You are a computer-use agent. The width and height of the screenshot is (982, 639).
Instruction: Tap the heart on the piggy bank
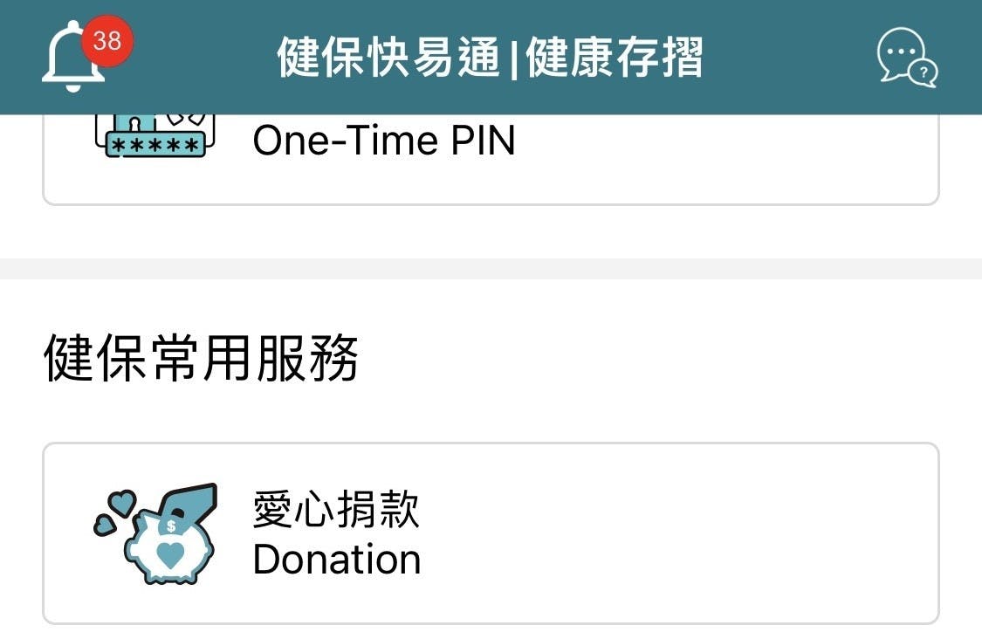click(x=169, y=554)
